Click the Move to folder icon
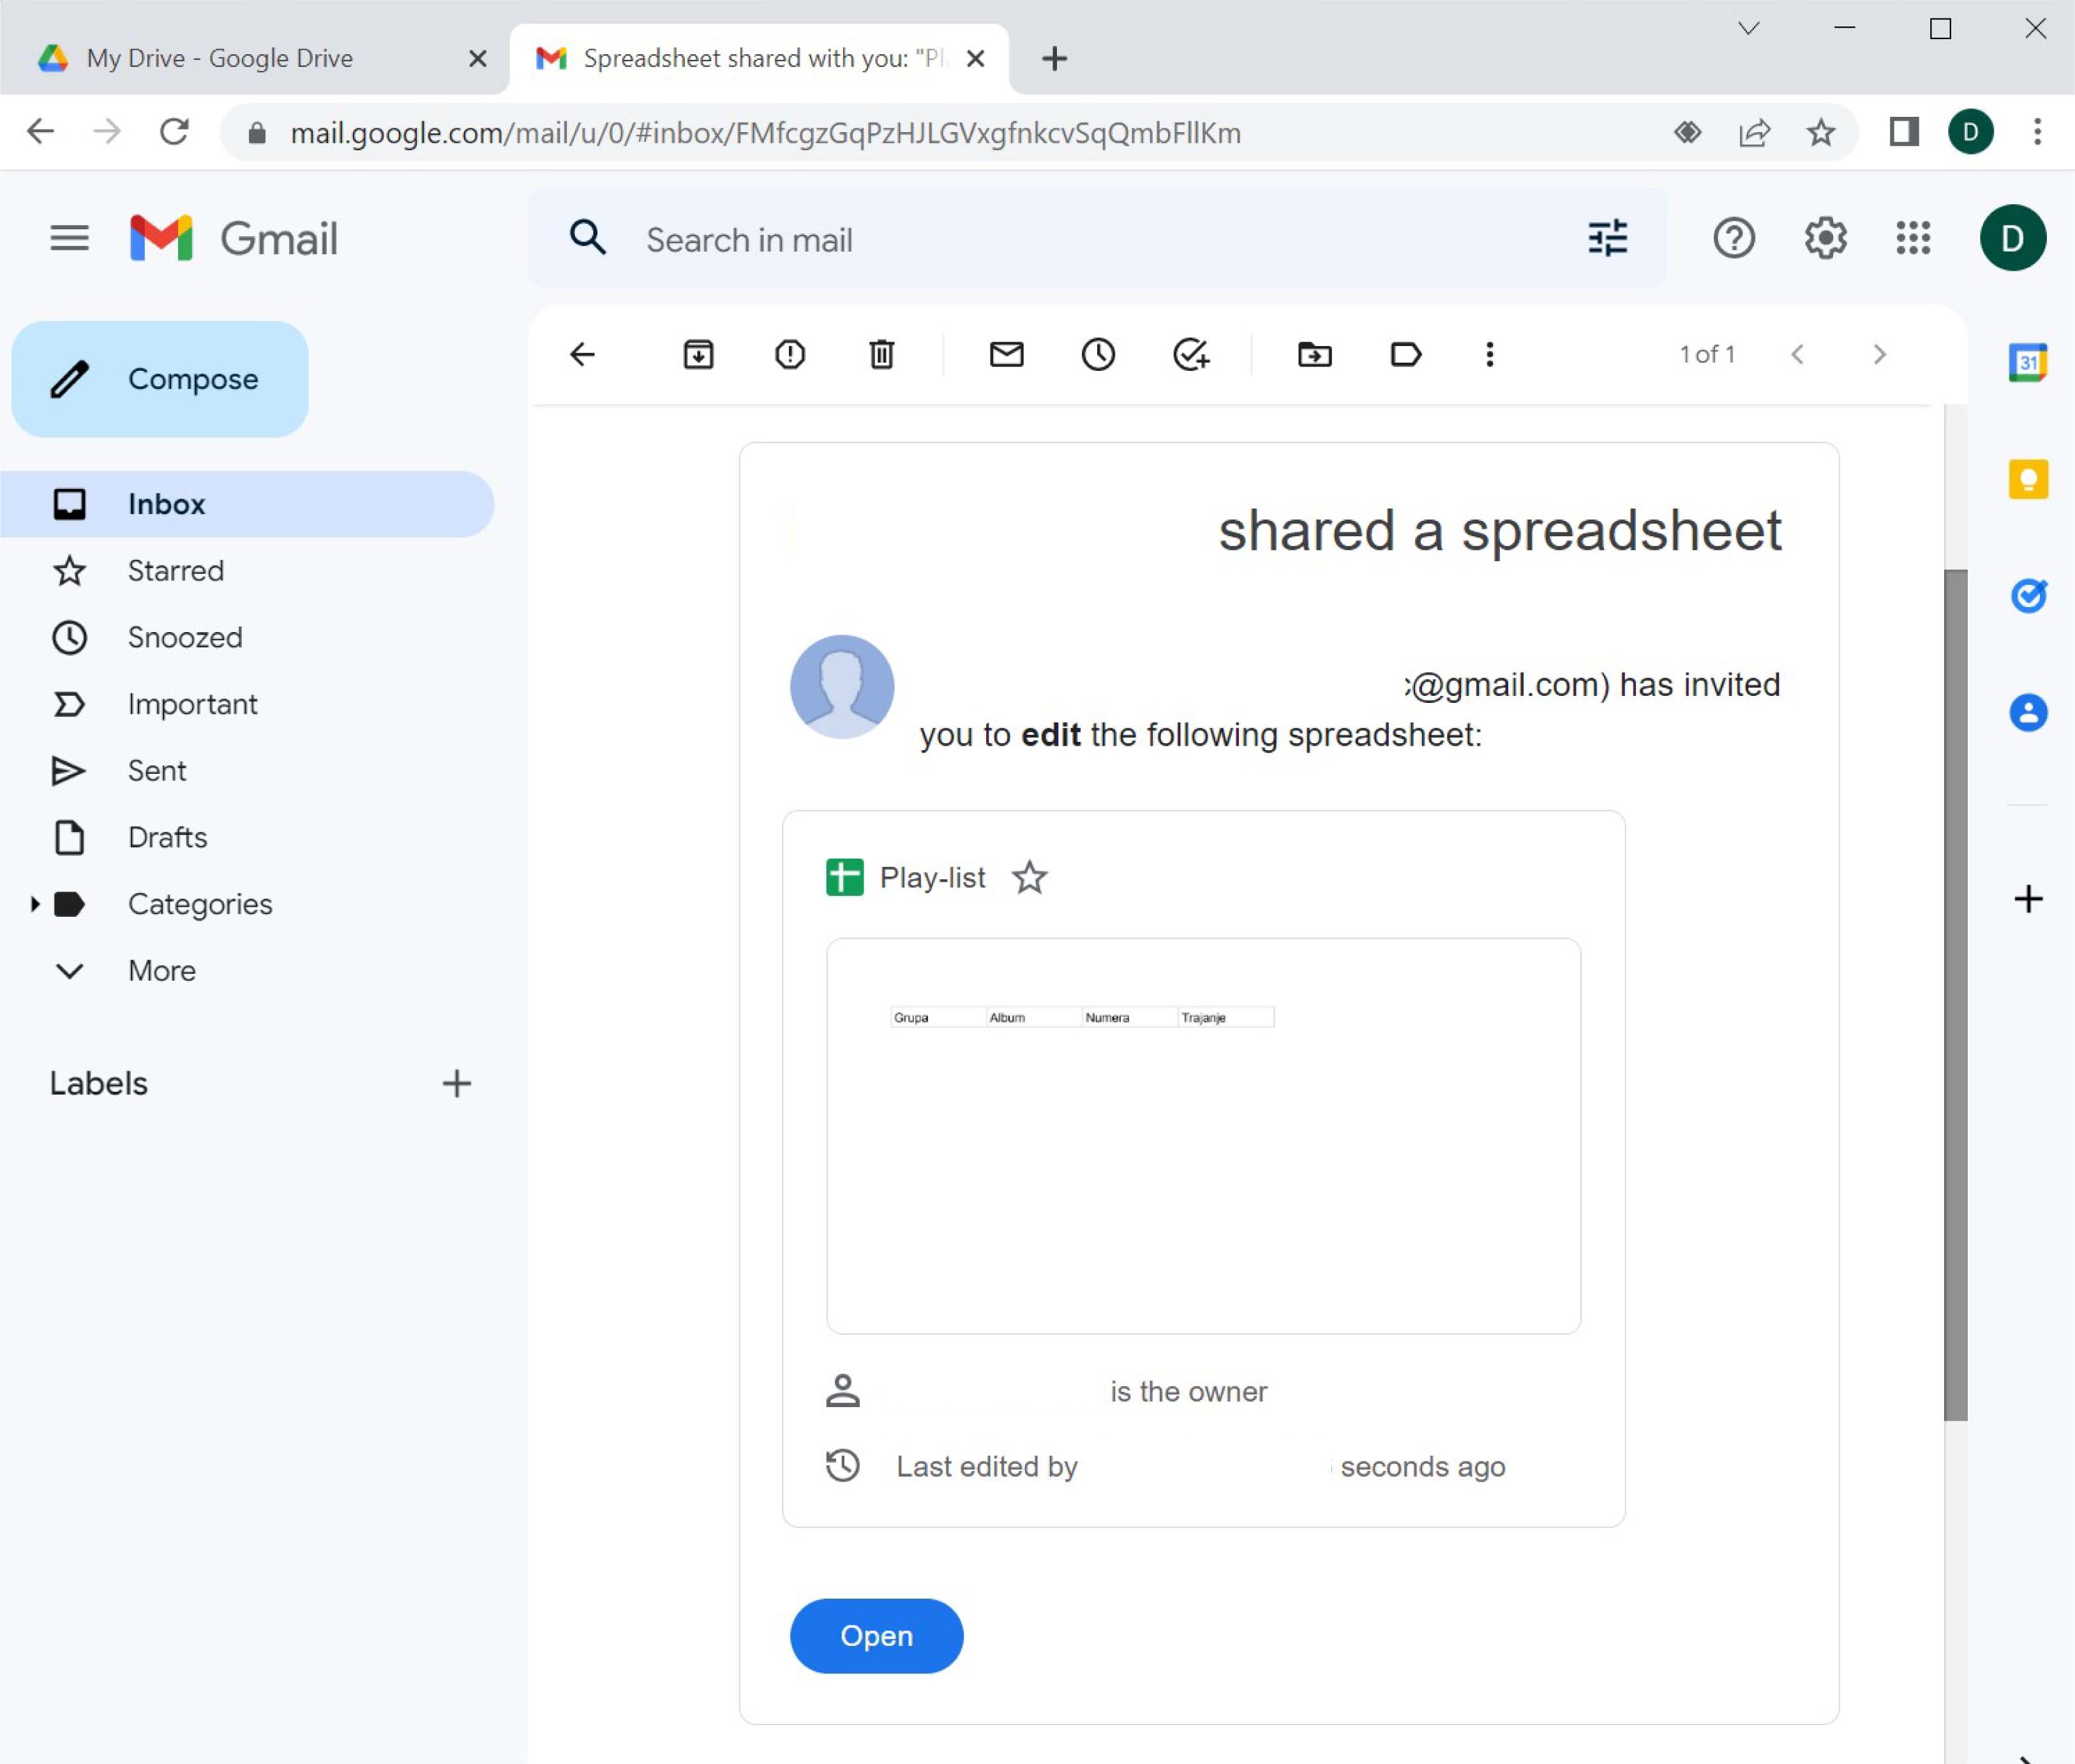The width and height of the screenshot is (2075, 1764). click(x=1314, y=354)
